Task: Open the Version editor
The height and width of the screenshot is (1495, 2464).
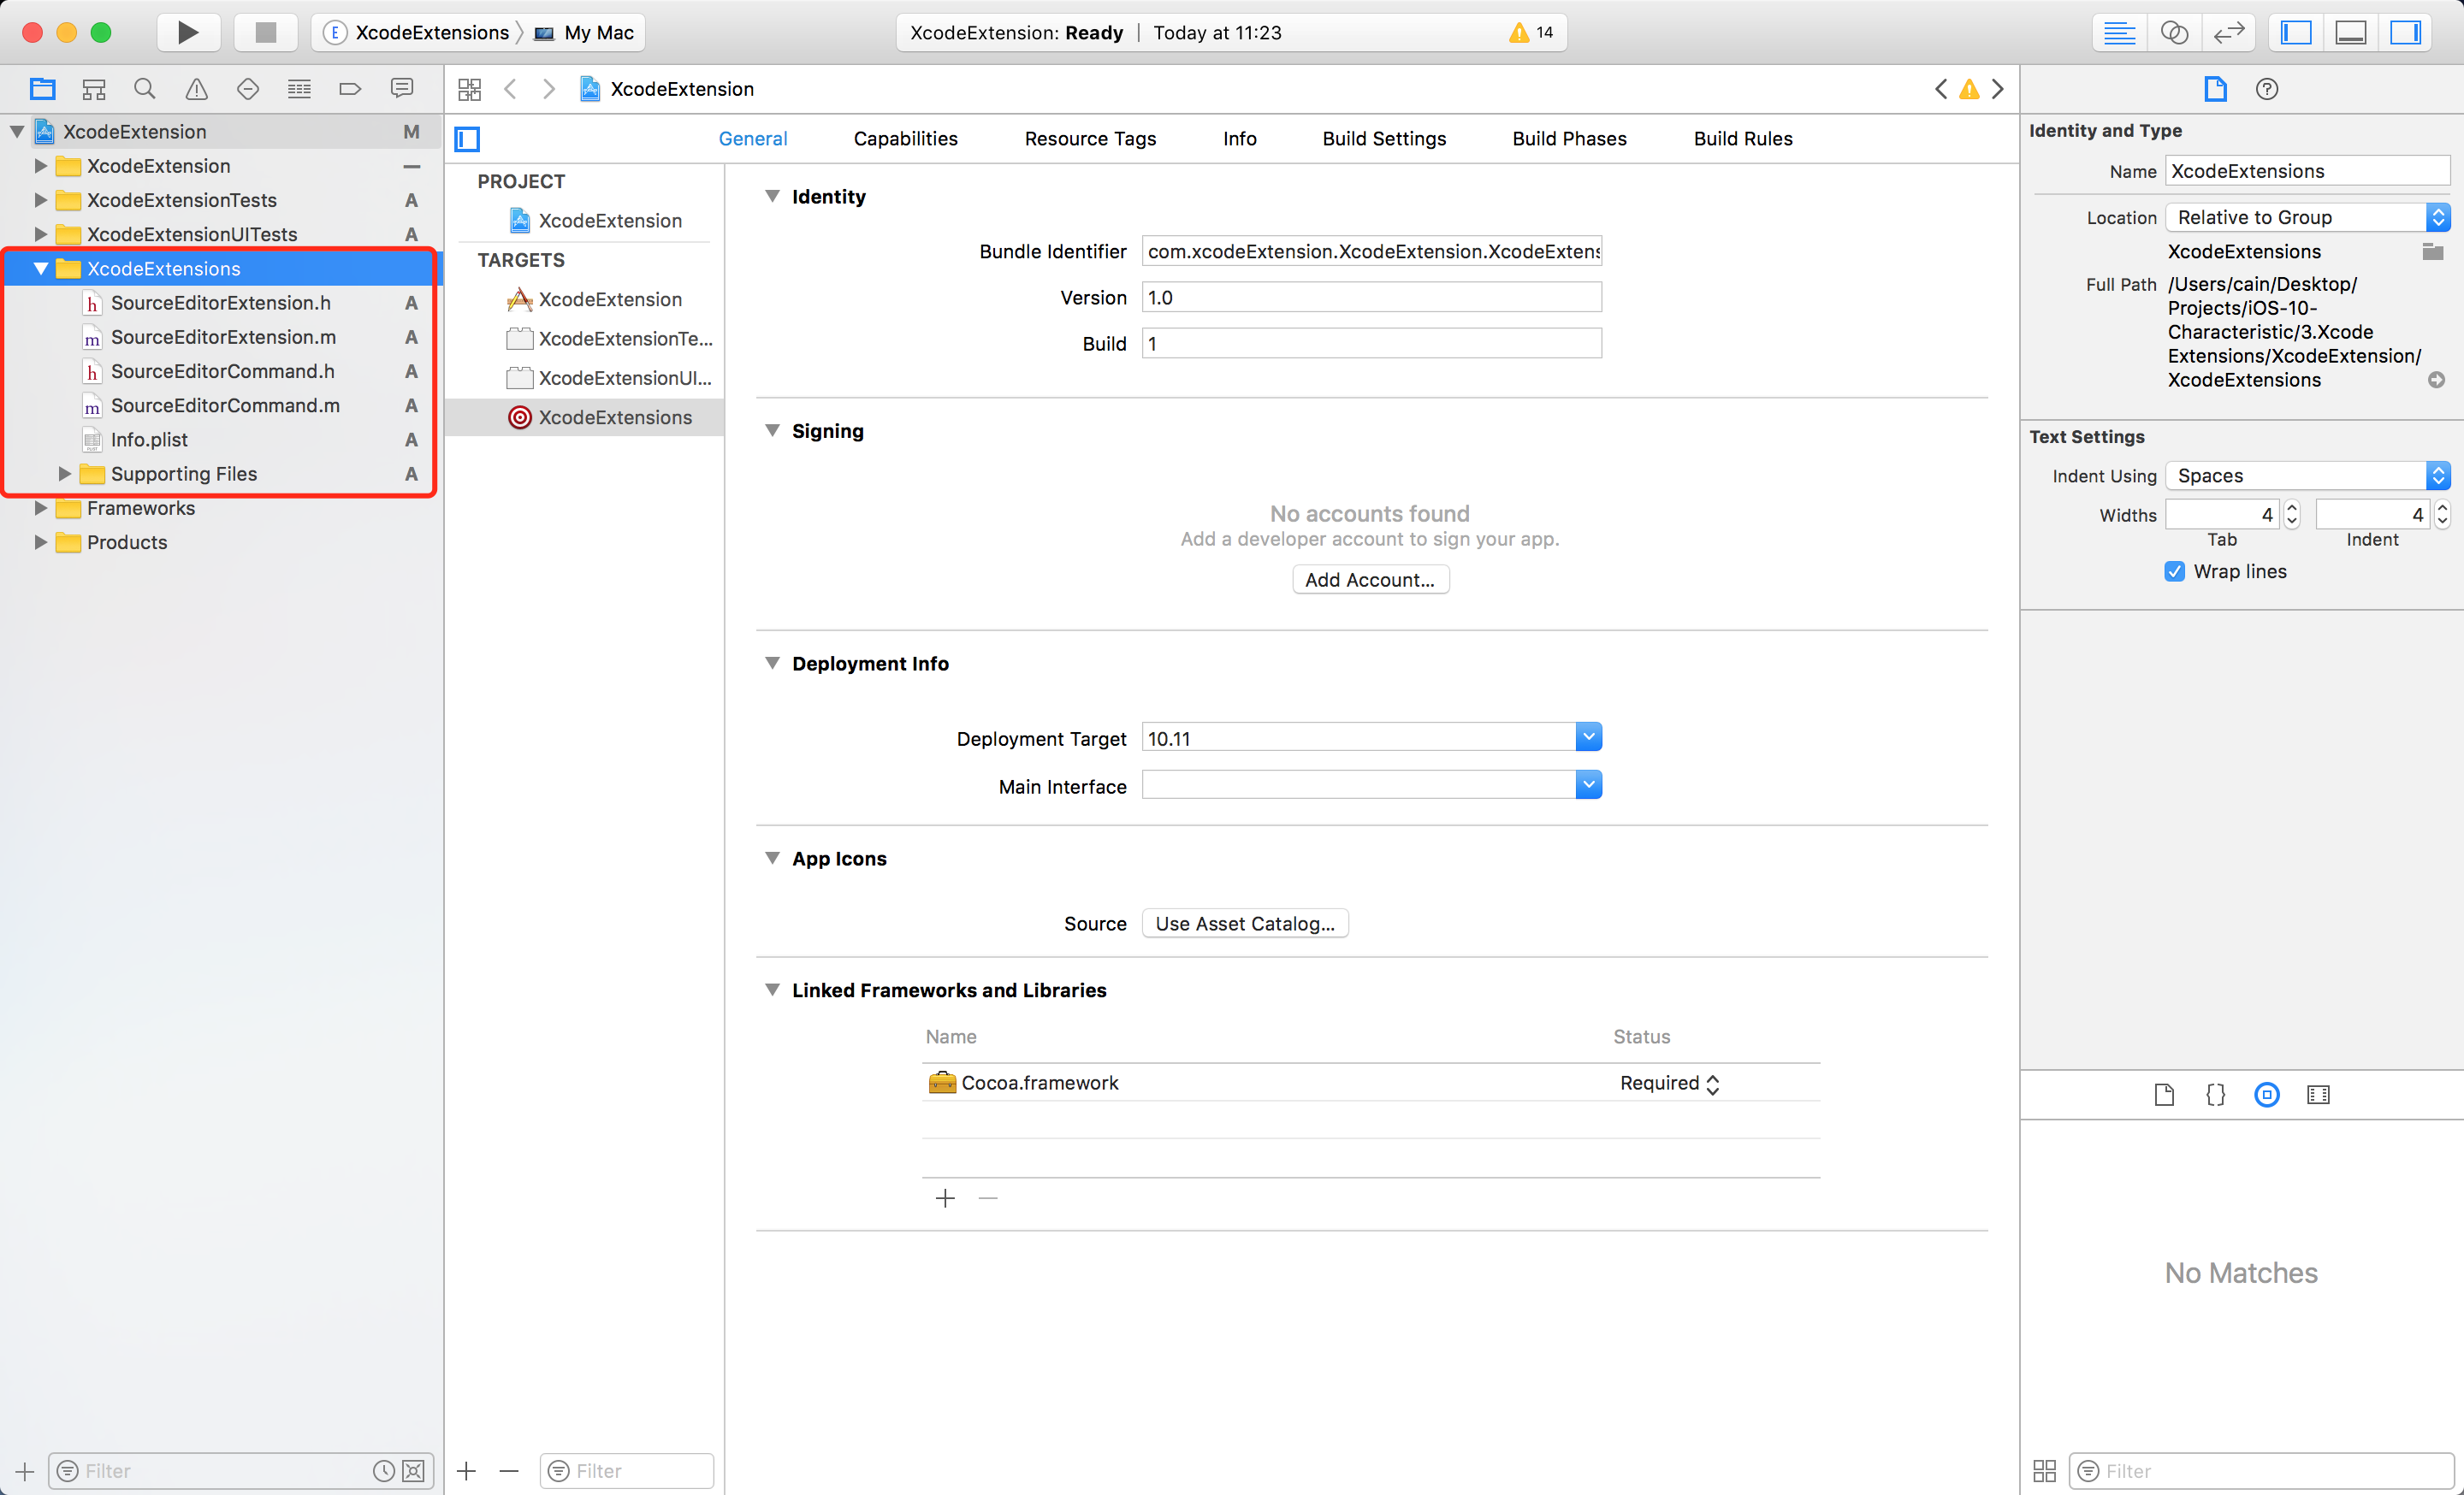Action: point(2229,32)
